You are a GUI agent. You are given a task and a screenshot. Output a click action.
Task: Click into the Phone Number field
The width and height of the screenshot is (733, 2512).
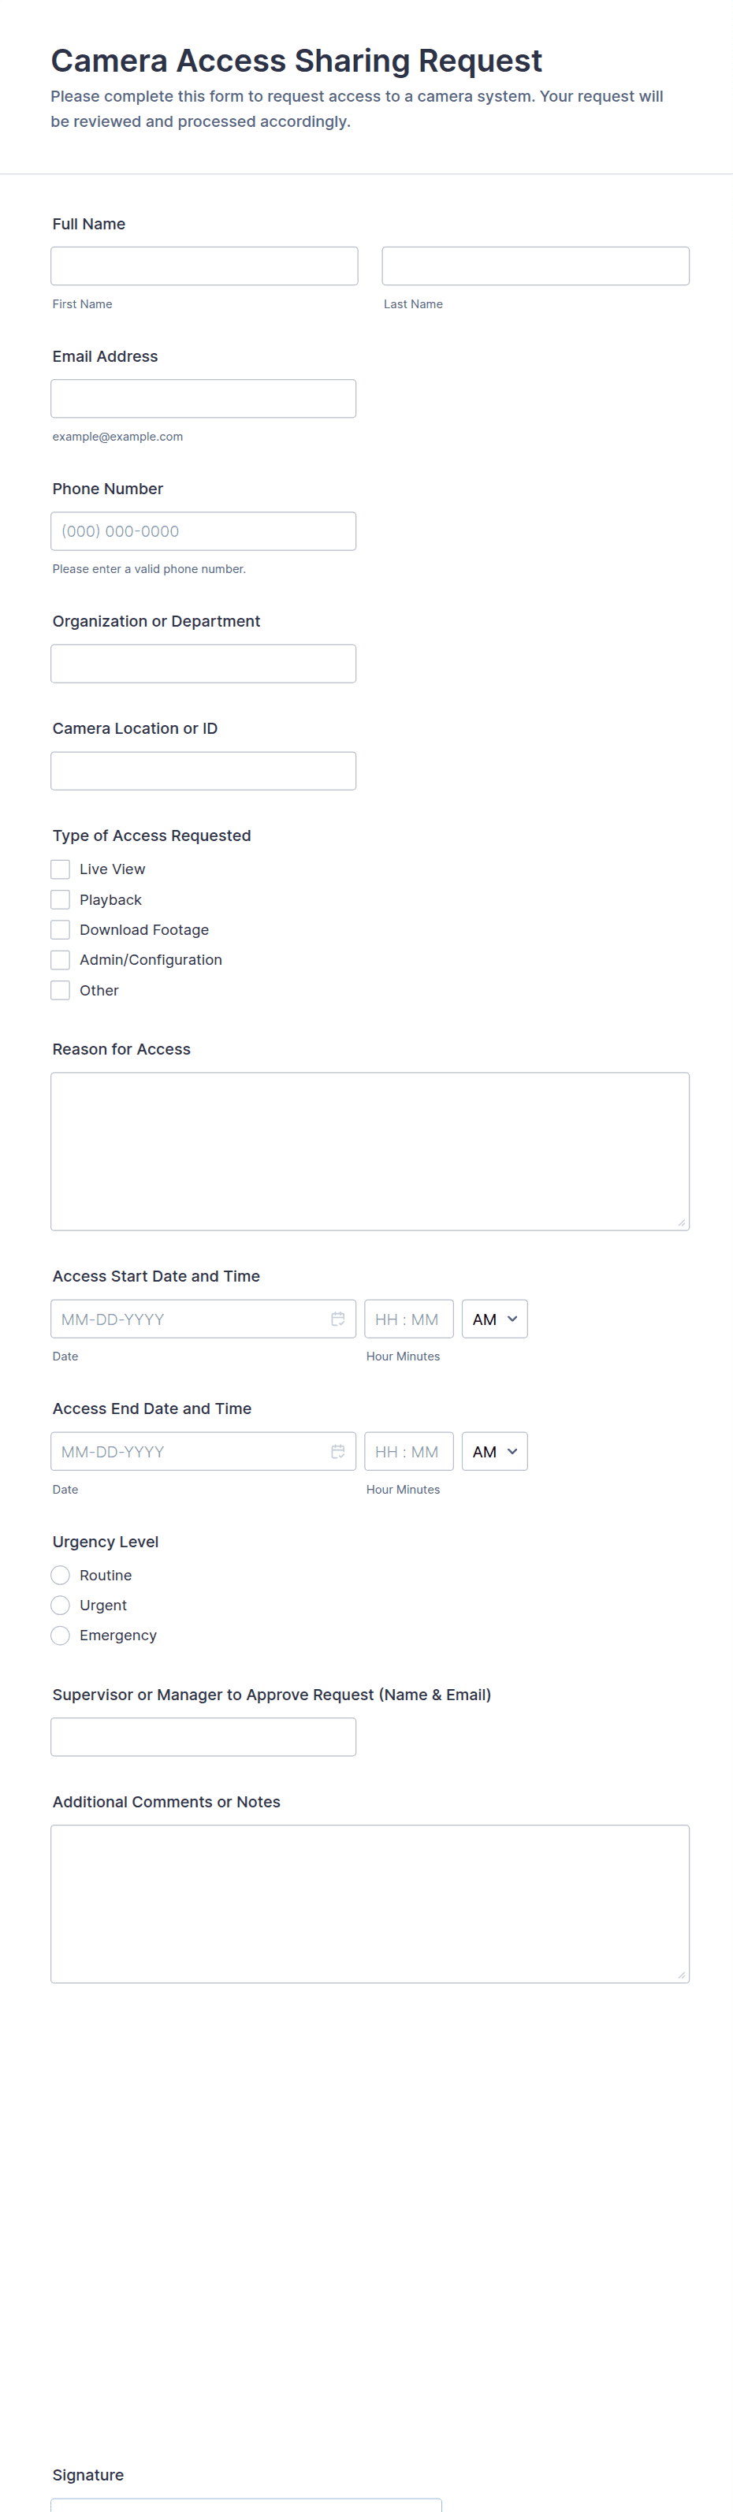(203, 531)
